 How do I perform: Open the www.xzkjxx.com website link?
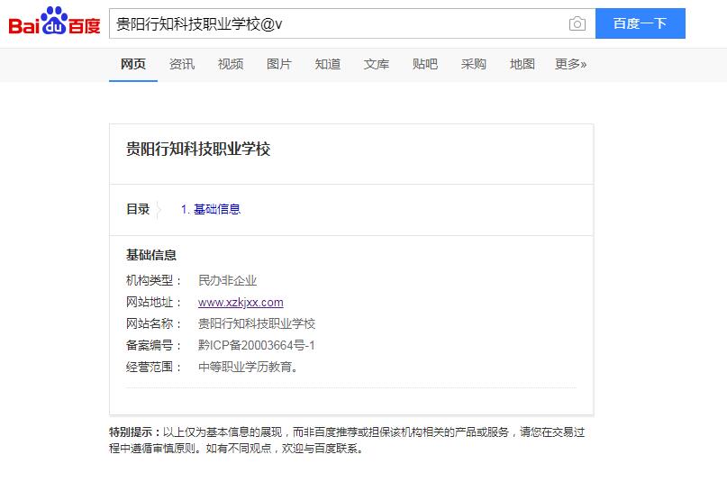point(241,302)
